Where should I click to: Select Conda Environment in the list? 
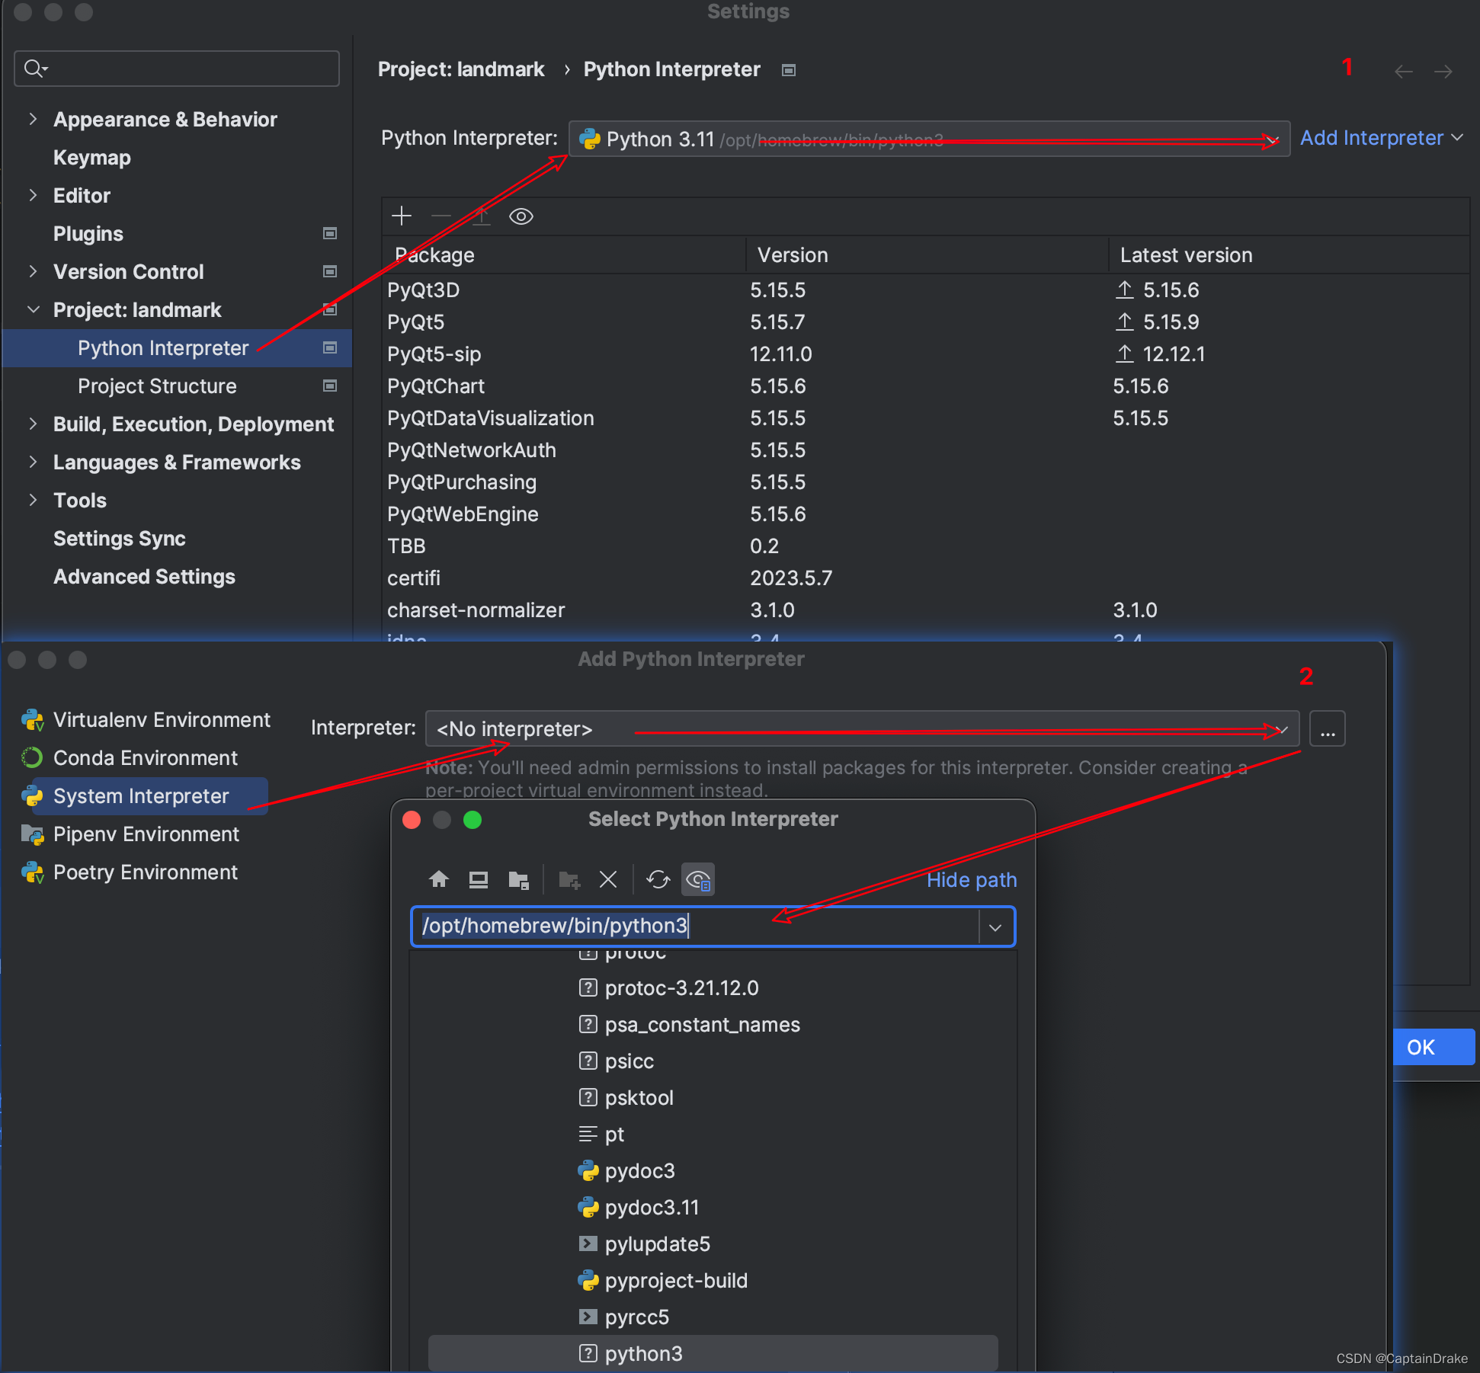(145, 758)
